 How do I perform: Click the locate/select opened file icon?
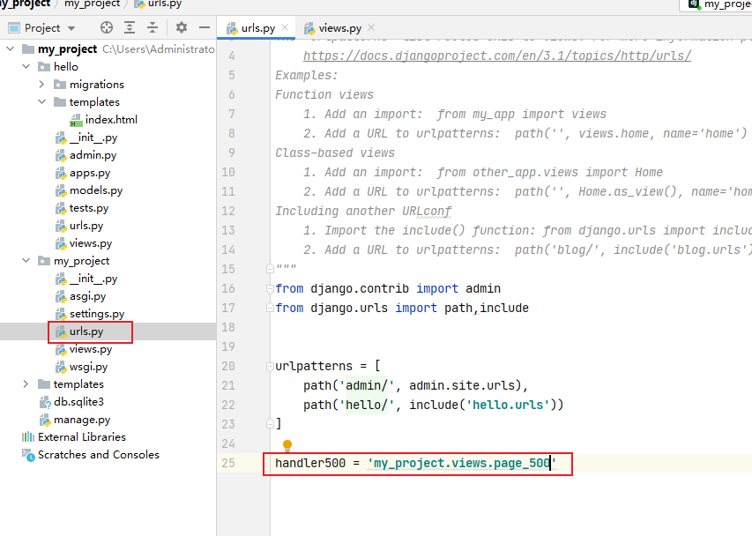107,28
